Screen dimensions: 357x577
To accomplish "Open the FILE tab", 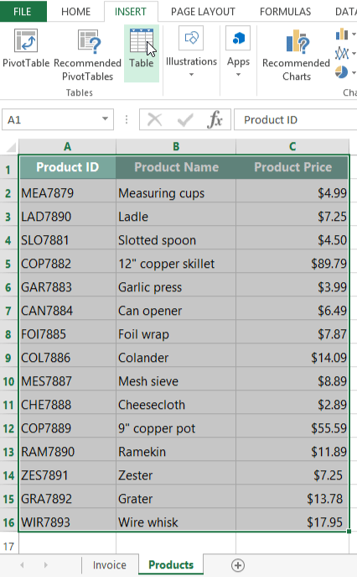I will [x=23, y=12].
